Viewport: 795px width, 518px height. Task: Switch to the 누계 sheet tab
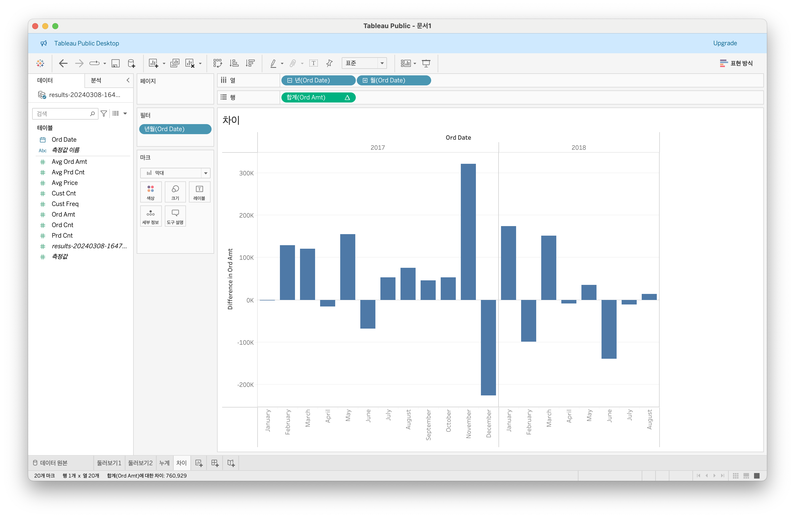pos(164,463)
